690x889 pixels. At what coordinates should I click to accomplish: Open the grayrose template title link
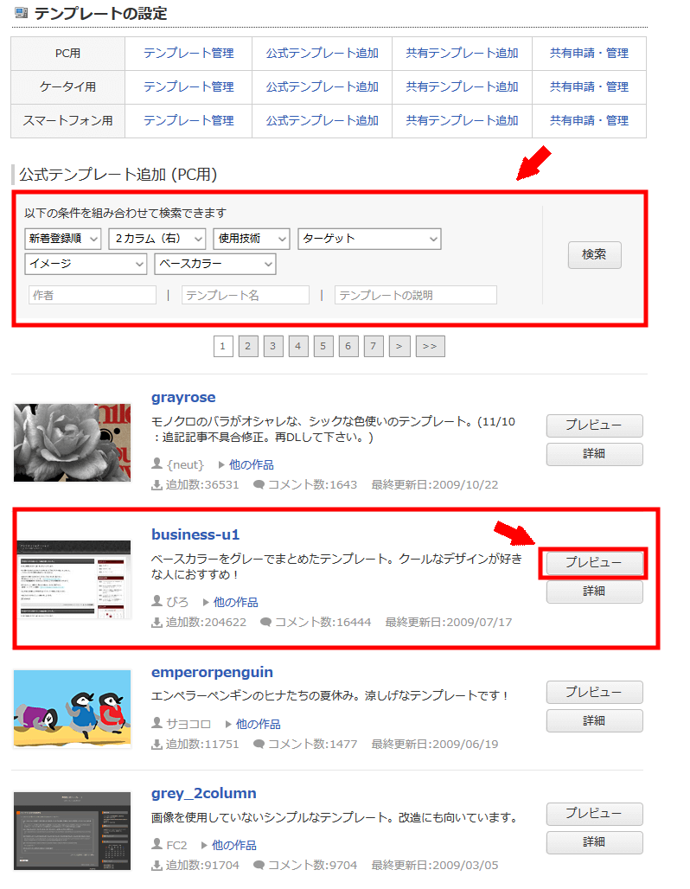click(183, 398)
